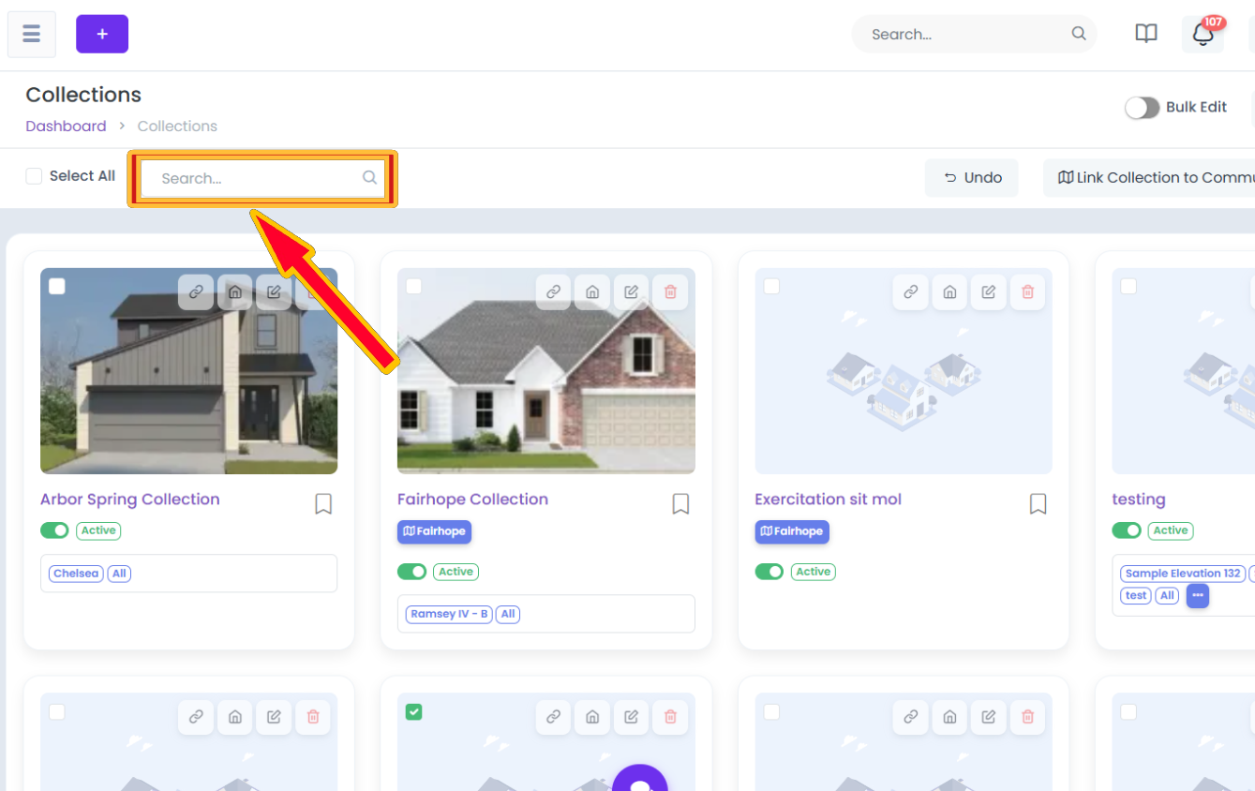Open notifications bell with 107 badge
This screenshot has height=791, width=1255.
(1203, 34)
